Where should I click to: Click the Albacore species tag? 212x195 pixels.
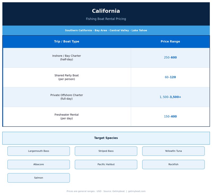39,165
